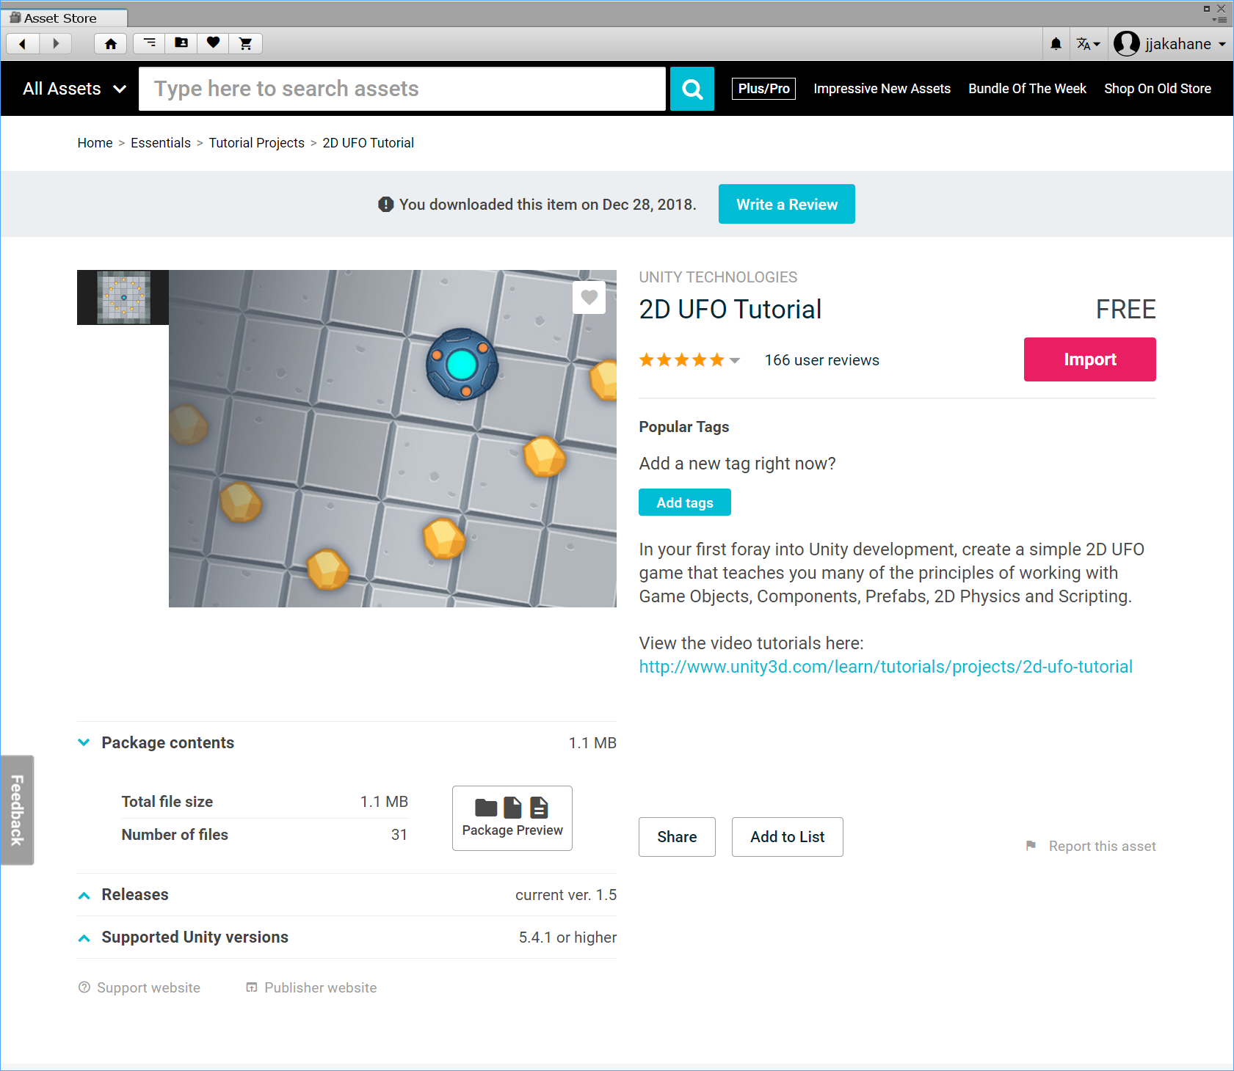Go to the Essentials breadcrumb

(x=161, y=143)
